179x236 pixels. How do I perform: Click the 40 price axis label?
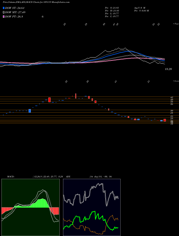coord(172,100)
